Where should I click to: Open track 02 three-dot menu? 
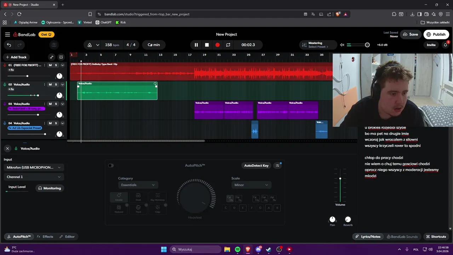[44, 84]
